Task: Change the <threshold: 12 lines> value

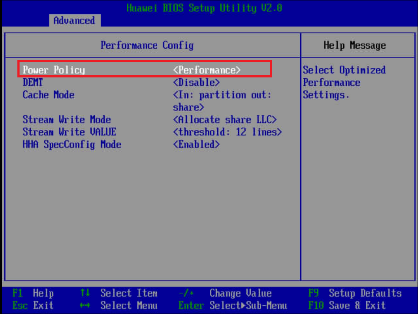Action: point(227,132)
